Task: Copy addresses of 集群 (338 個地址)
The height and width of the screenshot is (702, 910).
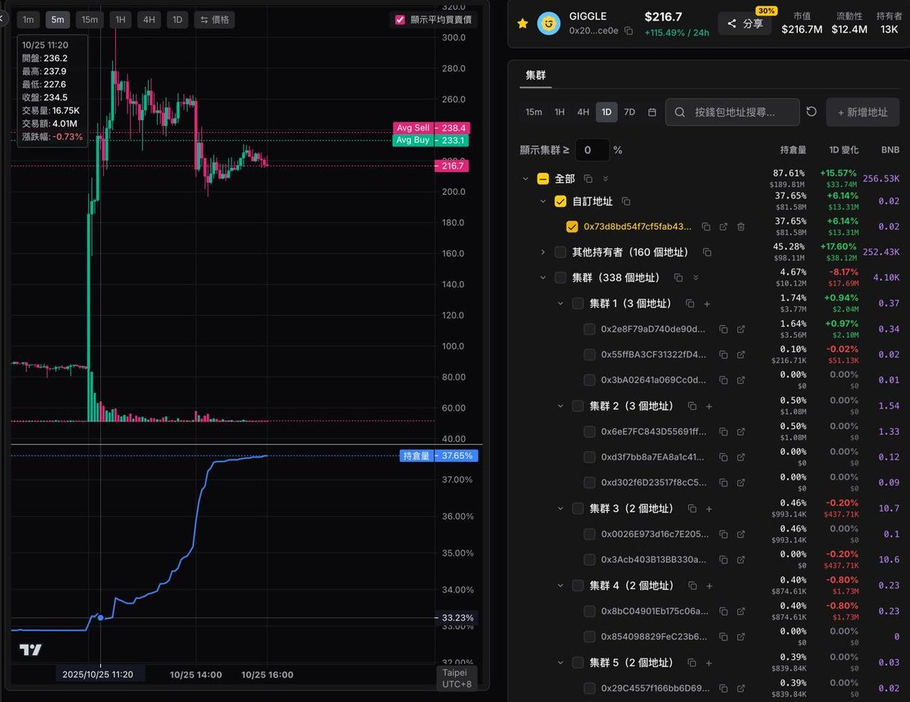Action: point(679,278)
